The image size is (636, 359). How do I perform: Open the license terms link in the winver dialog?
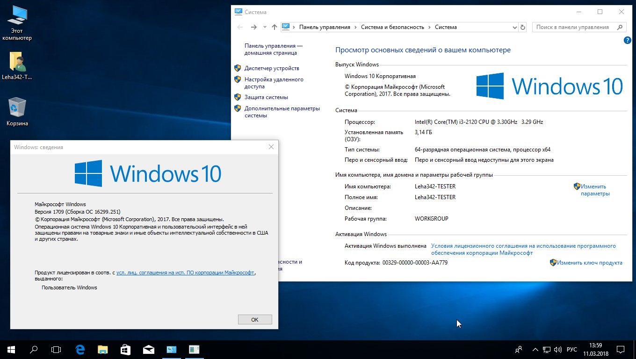[185, 273]
